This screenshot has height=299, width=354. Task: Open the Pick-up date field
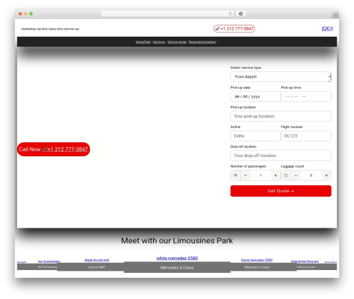[x=256, y=96]
